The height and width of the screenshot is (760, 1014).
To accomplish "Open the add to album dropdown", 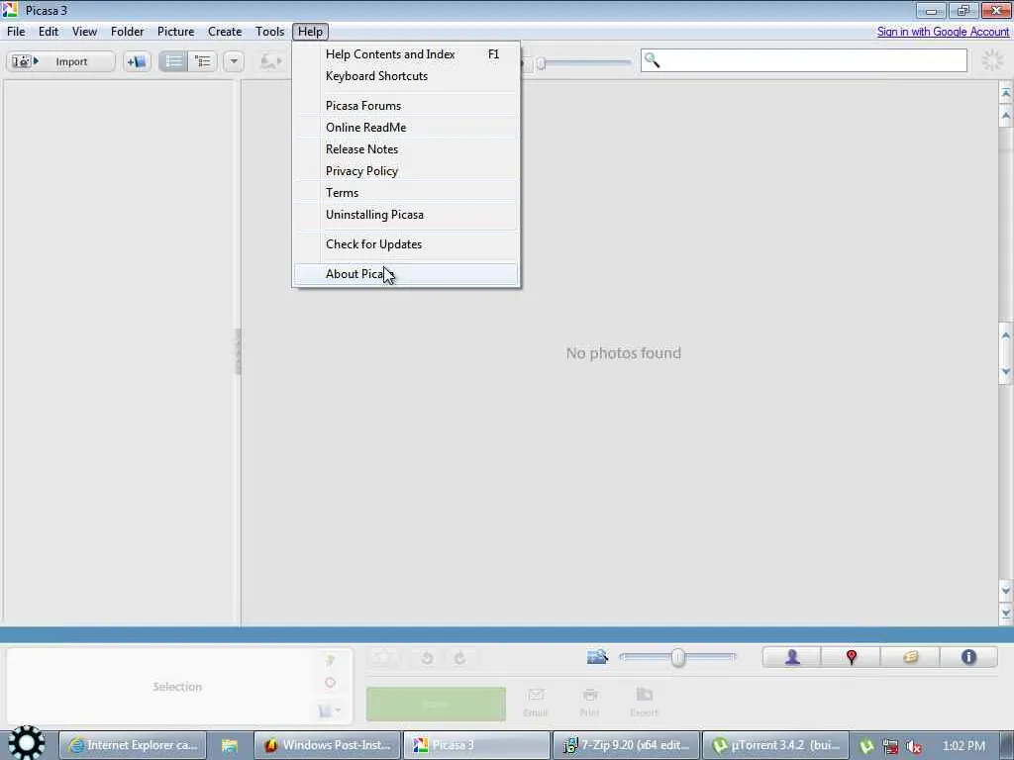I will pos(330,711).
